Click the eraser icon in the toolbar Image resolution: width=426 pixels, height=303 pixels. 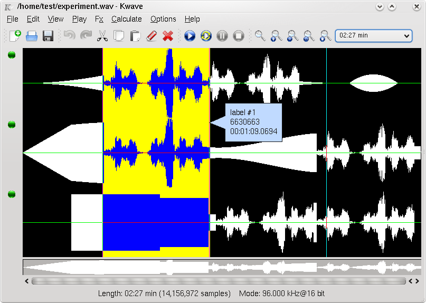152,36
